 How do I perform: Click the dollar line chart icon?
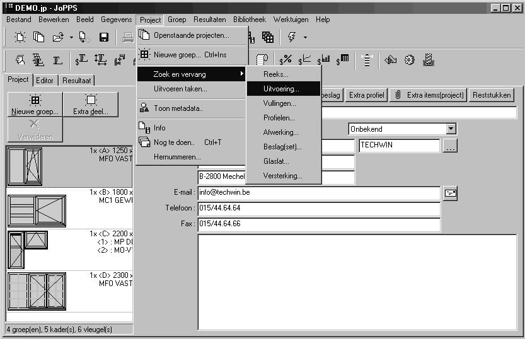pyautogui.click(x=304, y=60)
